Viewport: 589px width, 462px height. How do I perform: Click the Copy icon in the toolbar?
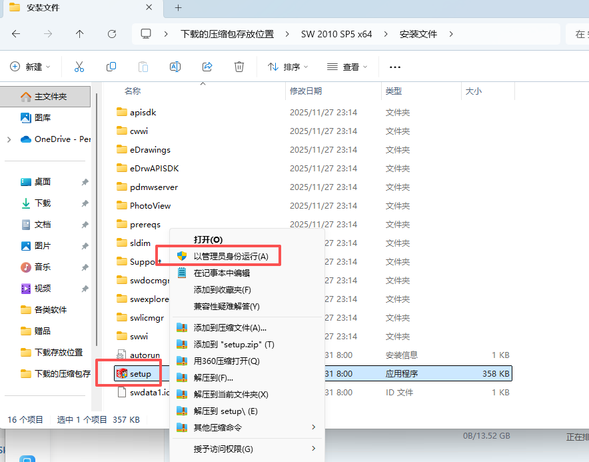point(111,67)
